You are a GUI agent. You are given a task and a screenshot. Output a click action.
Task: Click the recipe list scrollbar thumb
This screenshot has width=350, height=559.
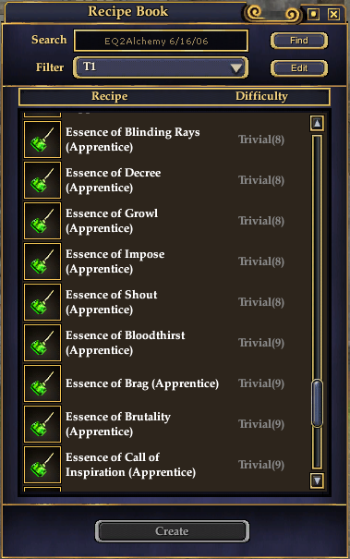(x=317, y=403)
